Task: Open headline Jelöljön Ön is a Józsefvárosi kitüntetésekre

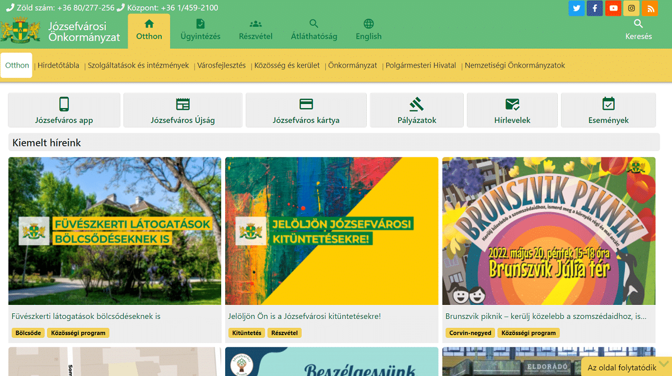Action: [x=305, y=316]
